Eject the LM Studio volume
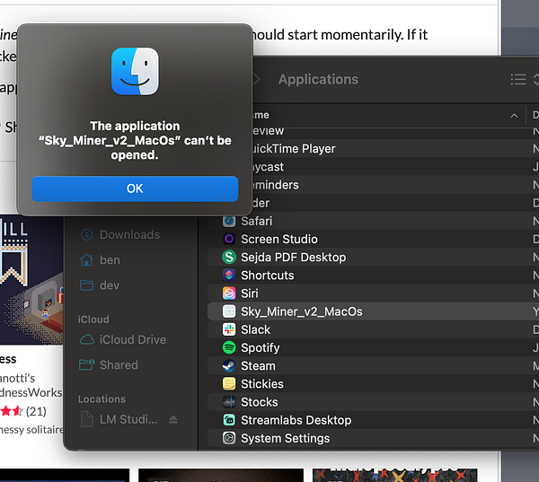The image size is (539, 482). (173, 419)
